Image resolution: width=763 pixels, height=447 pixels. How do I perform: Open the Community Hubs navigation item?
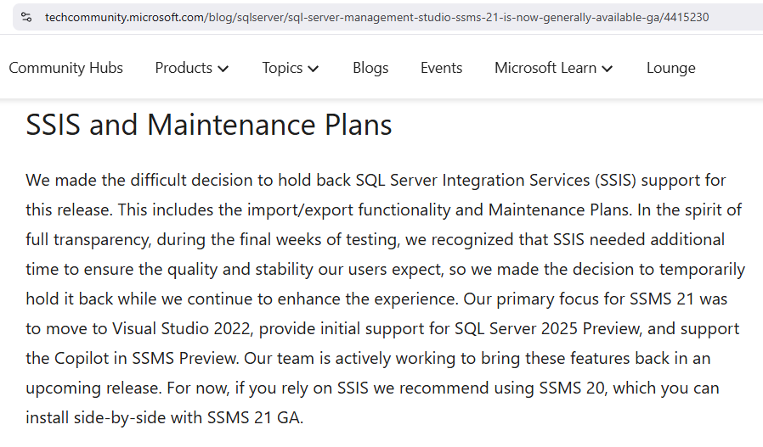[65, 68]
